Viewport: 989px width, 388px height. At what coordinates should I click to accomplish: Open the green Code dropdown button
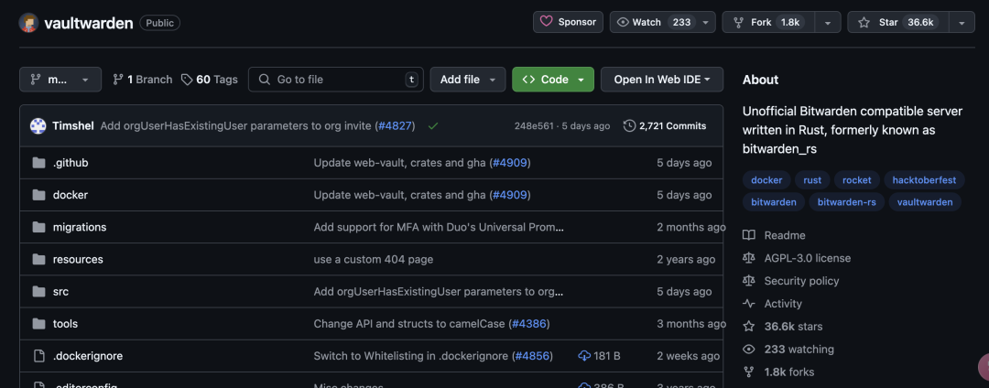552,80
